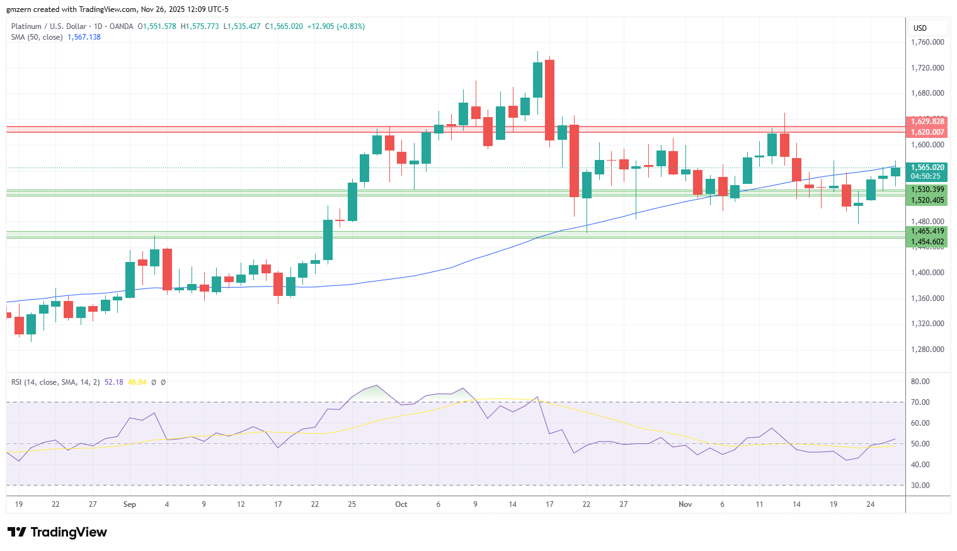Click the 70.00 RSI axis label
This screenshot has width=957, height=551.
click(x=920, y=402)
